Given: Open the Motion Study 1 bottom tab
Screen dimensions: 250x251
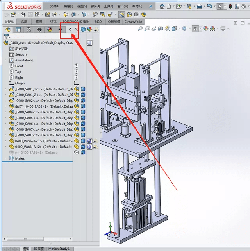Looking at the screenshot, I should 59,249.
